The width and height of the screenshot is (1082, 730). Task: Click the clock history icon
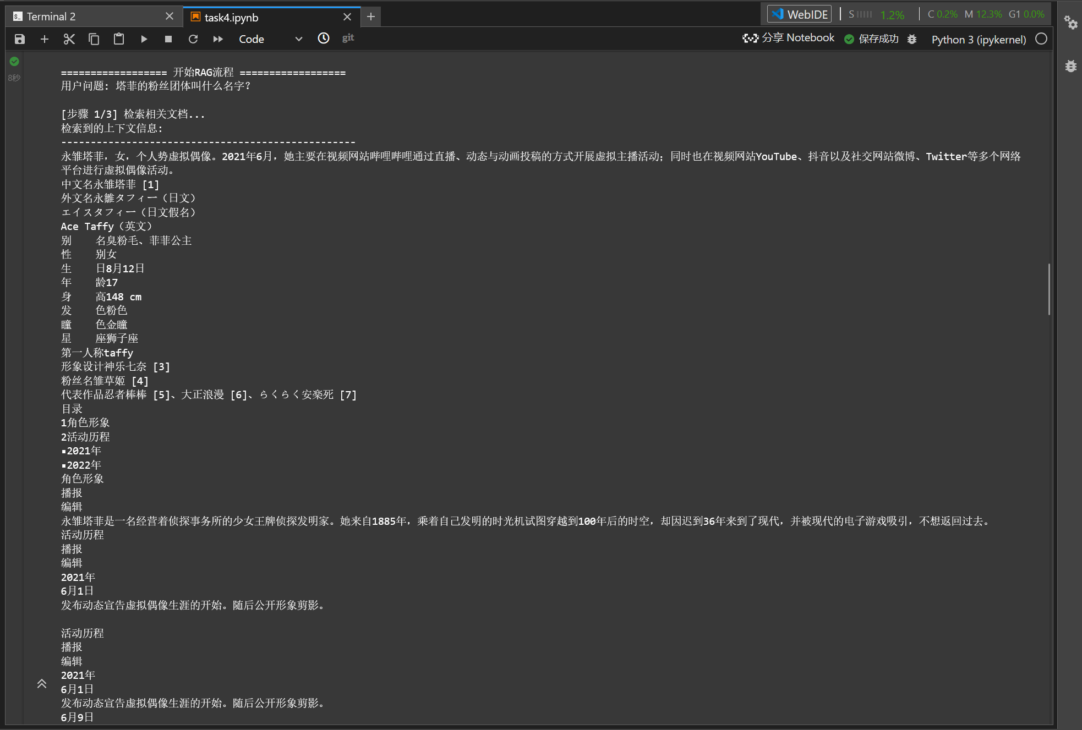pyautogui.click(x=324, y=38)
